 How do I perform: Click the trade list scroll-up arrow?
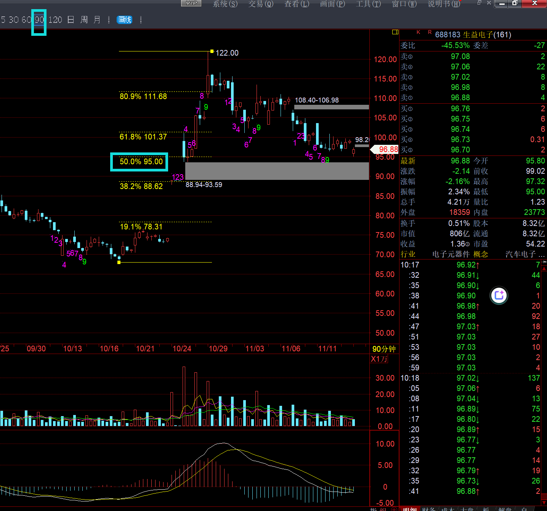544,269
